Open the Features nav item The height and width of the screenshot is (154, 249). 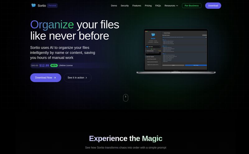click(137, 6)
